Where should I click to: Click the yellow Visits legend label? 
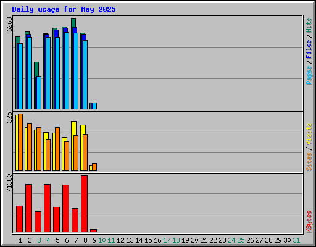coord(309,135)
